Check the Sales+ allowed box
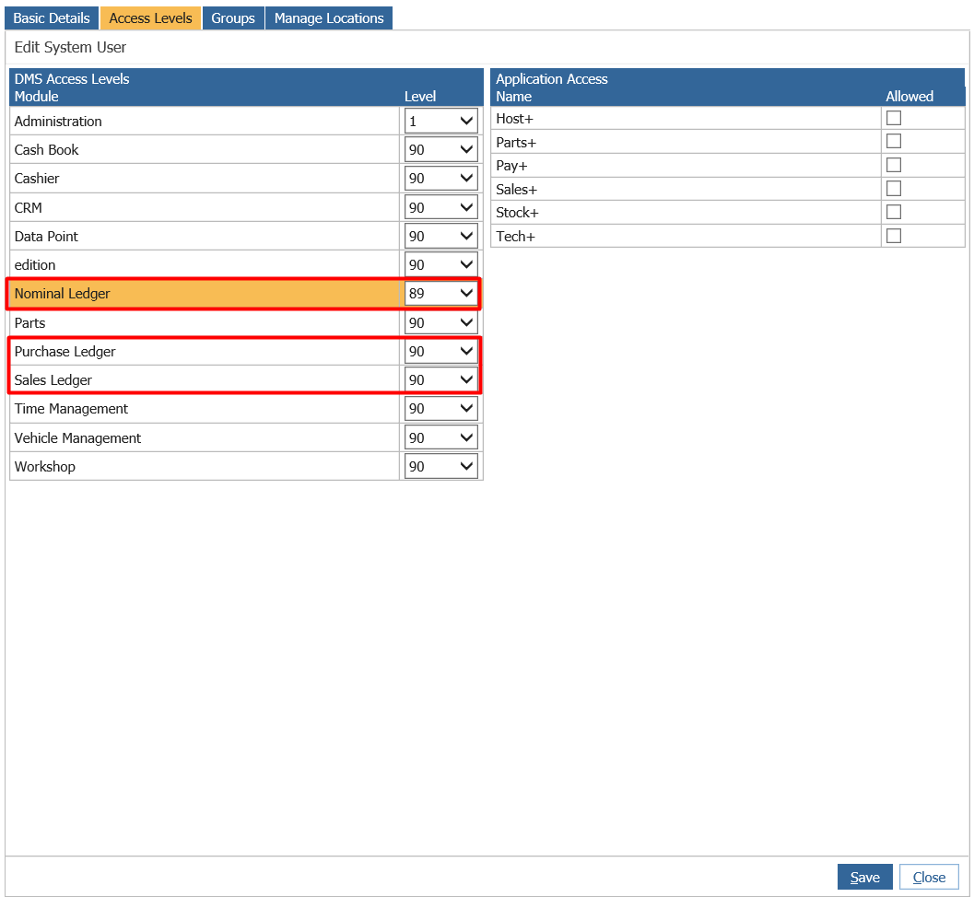Viewport: 974px width, 897px height. pyautogui.click(x=893, y=189)
